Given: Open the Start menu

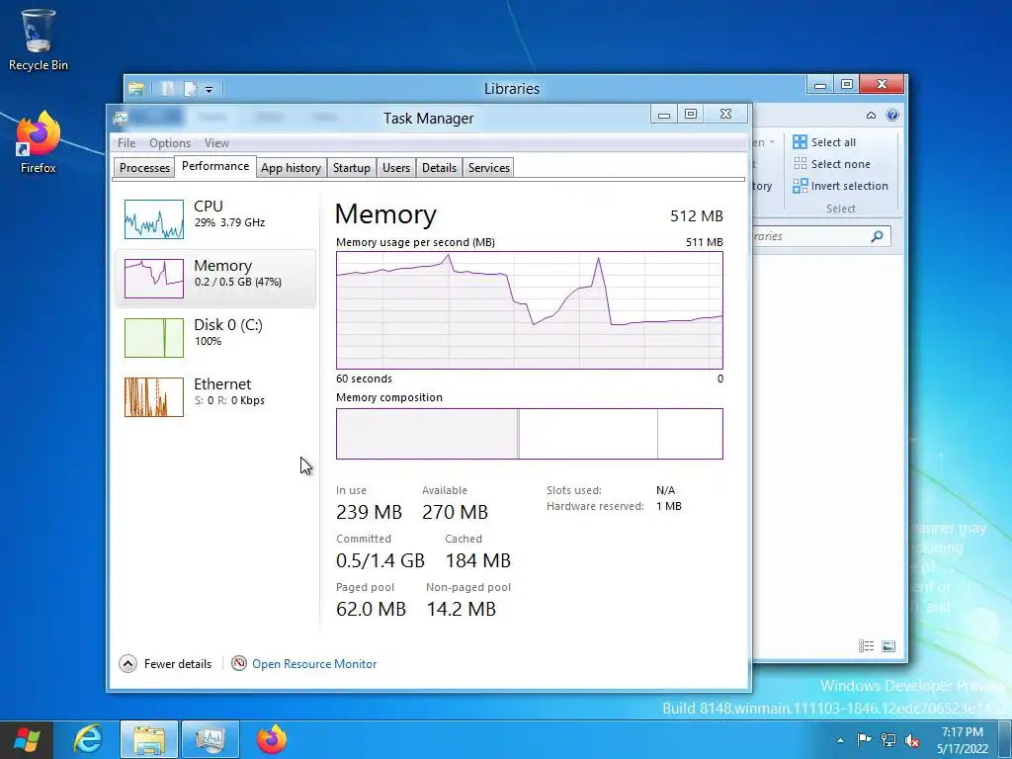Looking at the screenshot, I should [x=27, y=739].
